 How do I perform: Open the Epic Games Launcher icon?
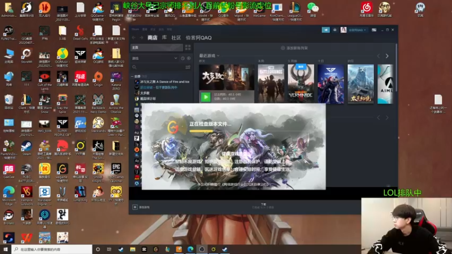[x=116, y=173]
